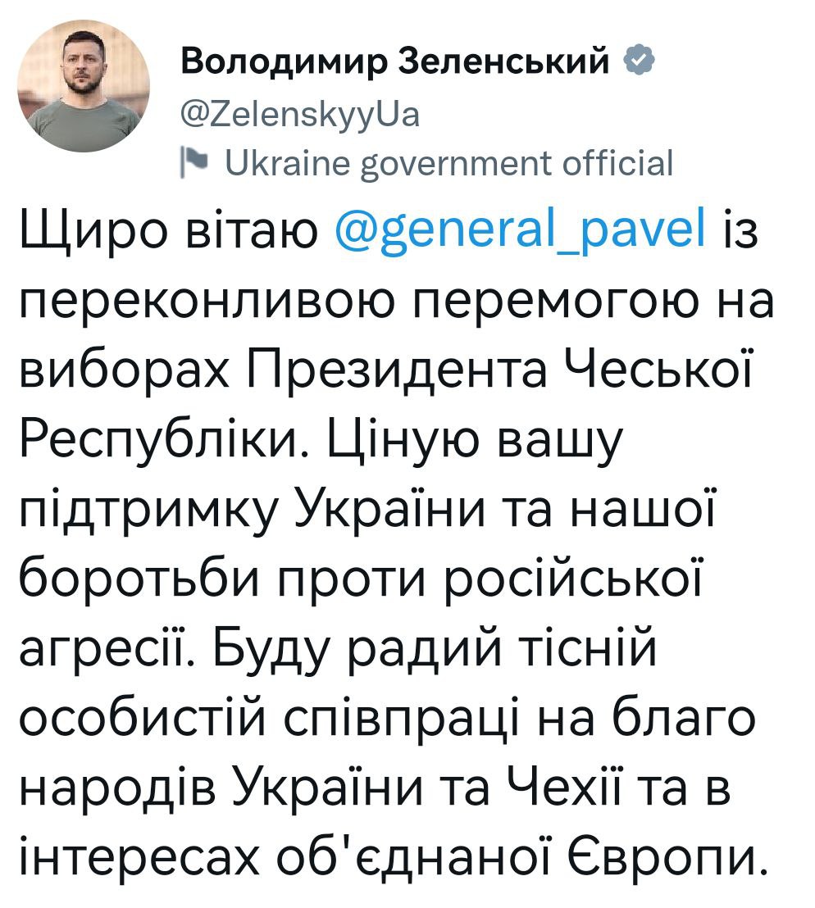Click the gray government flag icon

[189, 163]
